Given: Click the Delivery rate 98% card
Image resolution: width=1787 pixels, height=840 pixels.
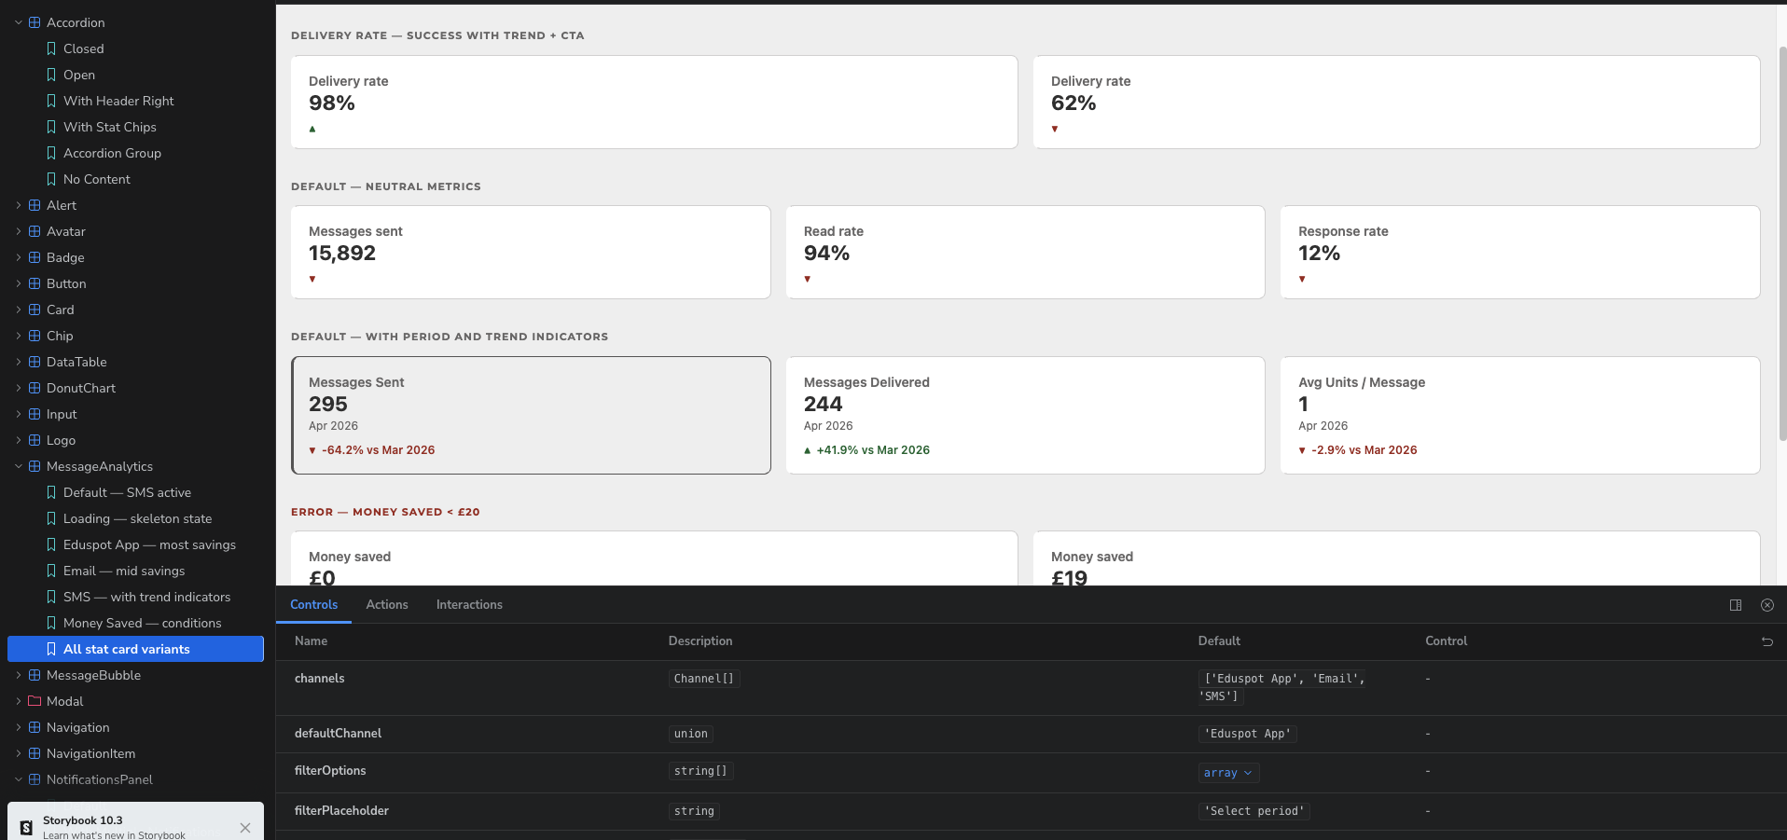Looking at the screenshot, I should coord(654,102).
